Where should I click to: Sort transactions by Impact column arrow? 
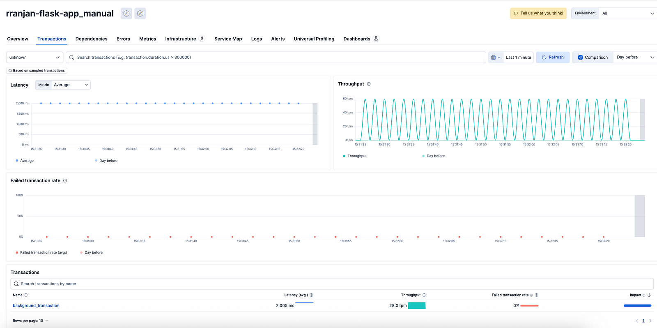click(x=649, y=295)
